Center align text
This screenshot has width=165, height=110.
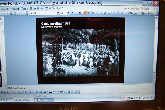click(x=89, y=13)
